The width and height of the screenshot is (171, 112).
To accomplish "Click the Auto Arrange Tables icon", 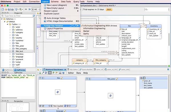I will pos(45,18).
